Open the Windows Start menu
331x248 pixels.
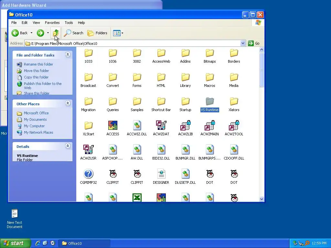[15, 243]
